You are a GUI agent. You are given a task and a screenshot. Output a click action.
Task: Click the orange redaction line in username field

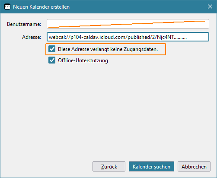[127, 24]
